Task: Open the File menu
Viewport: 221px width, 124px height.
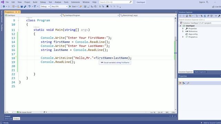Action: tap(7, 2)
